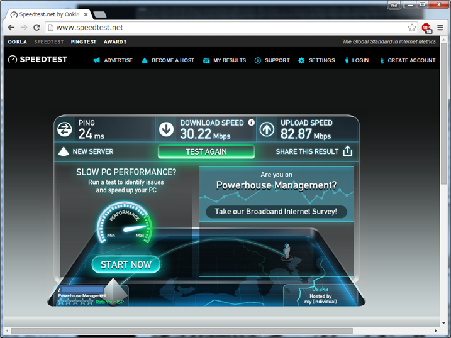Click the upload speed arrow icon
Screen dimensions: 451x338
tap(267, 129)
